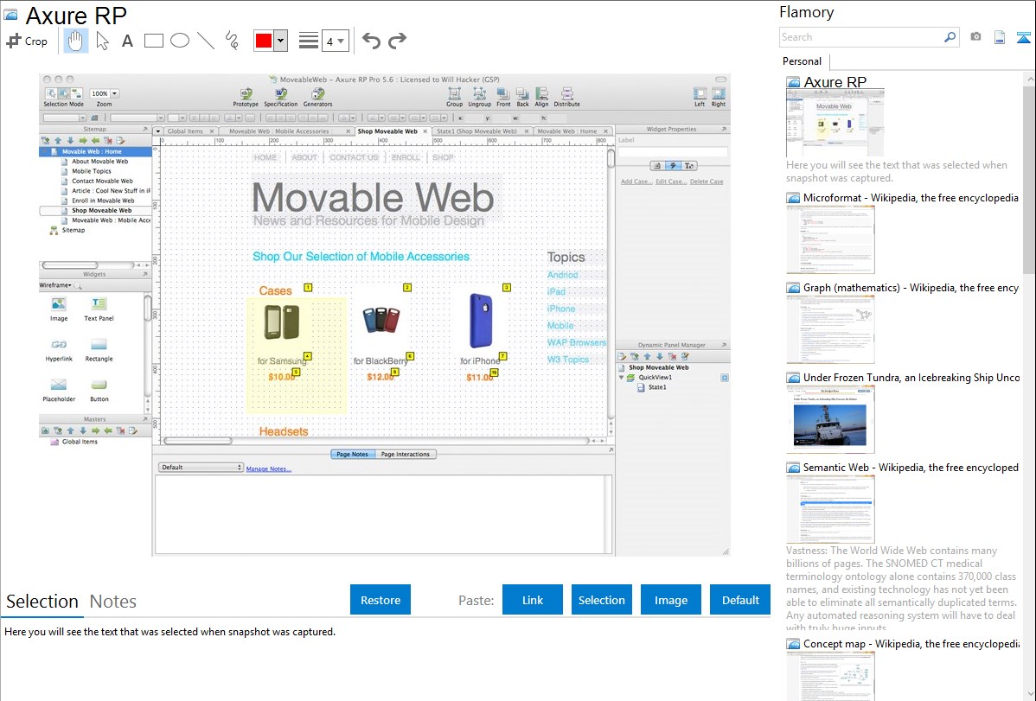Redo the last annotation

[x=397, y=41]
